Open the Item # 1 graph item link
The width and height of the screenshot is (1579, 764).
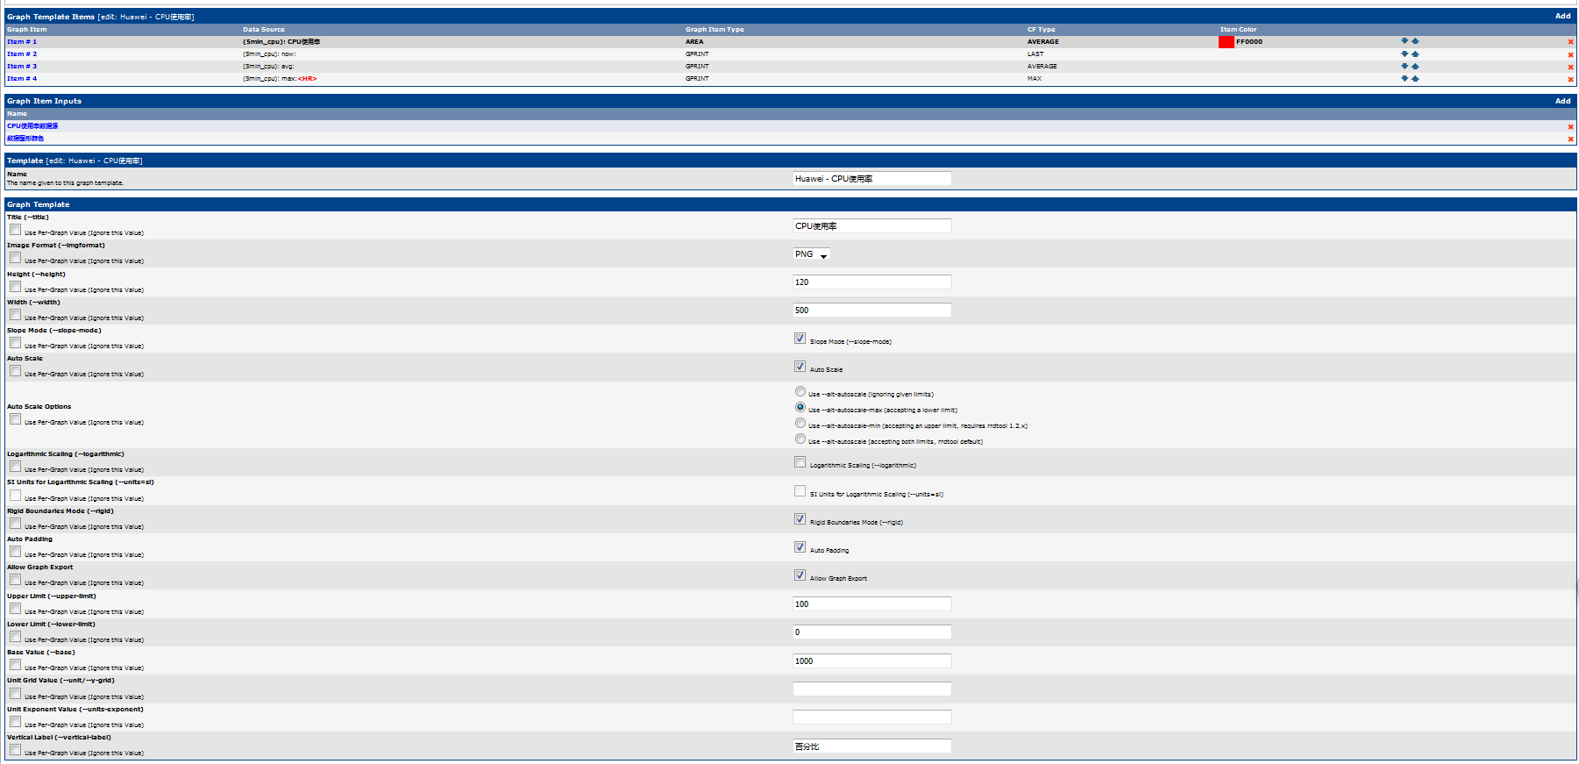pyautogui.click(x=22, y=42)
